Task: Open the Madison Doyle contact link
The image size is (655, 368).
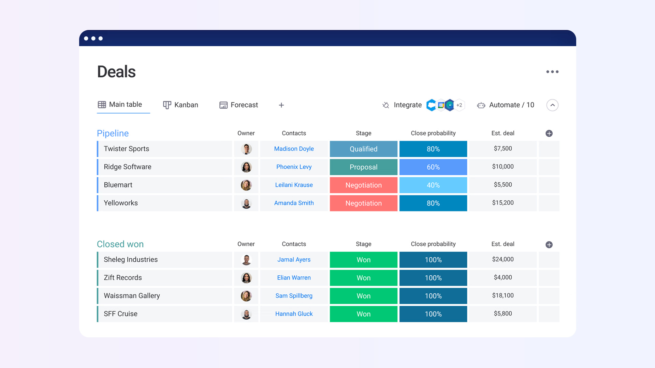Action: tap(294, 149)
